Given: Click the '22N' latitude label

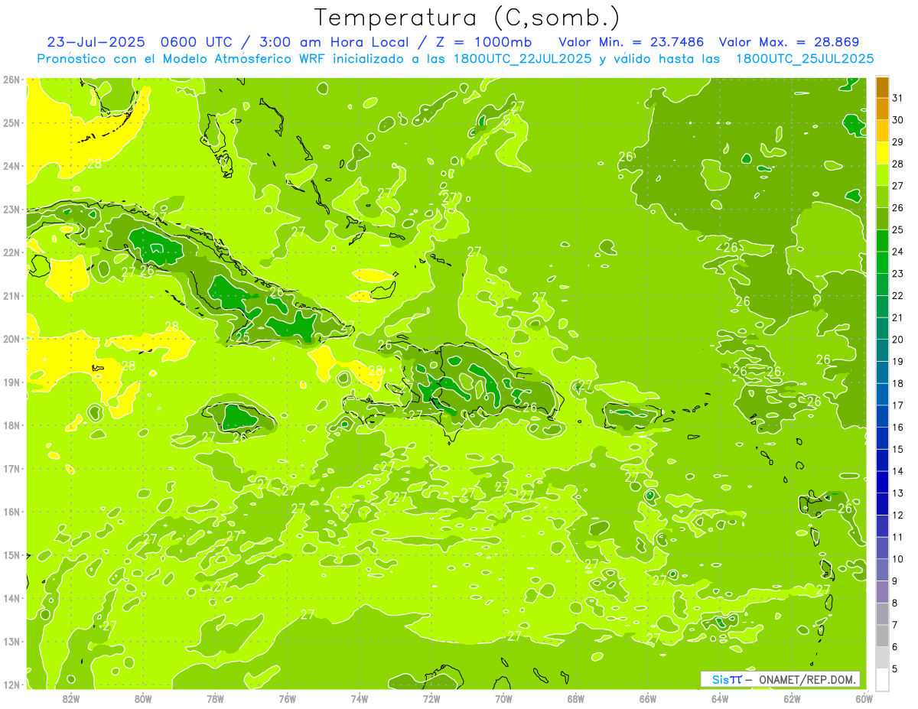Looking at the screenshot, I should 11,252.
